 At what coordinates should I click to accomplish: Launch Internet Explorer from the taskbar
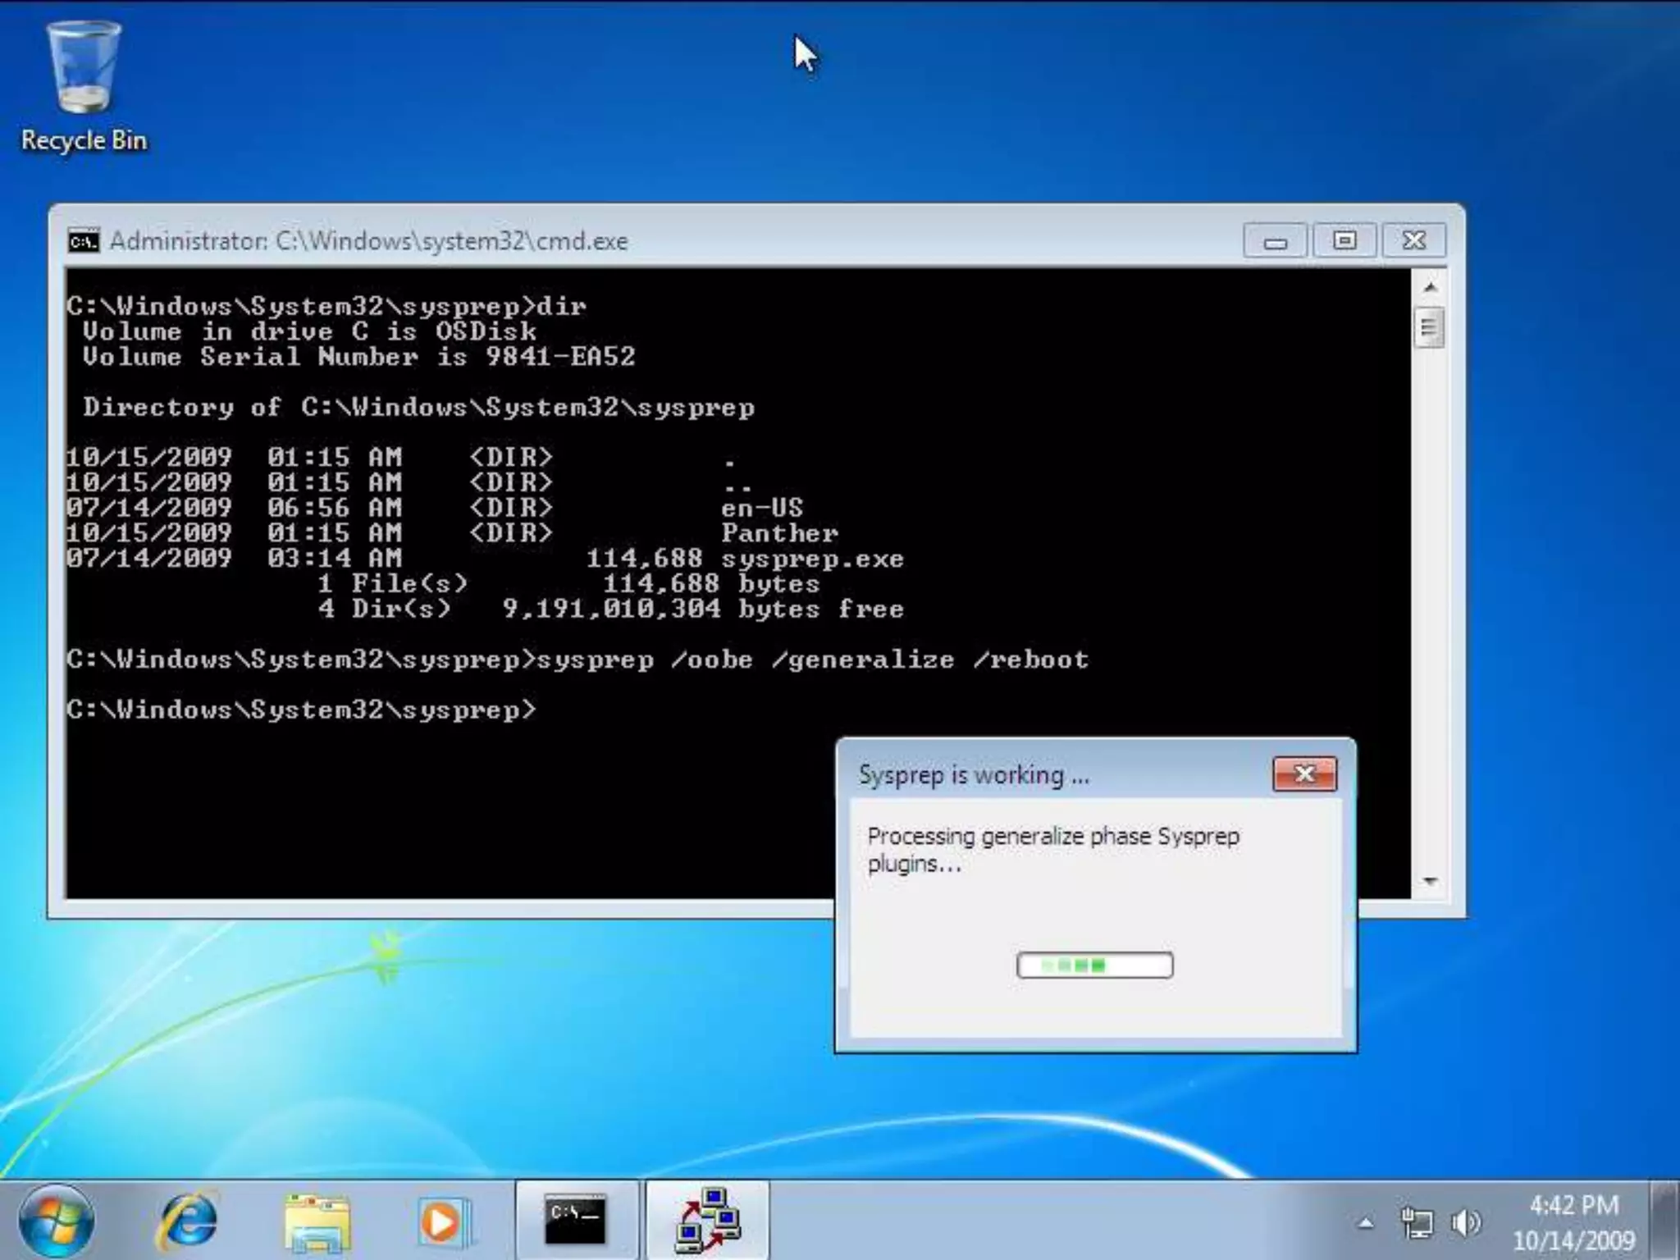(x=188, y=1221)
